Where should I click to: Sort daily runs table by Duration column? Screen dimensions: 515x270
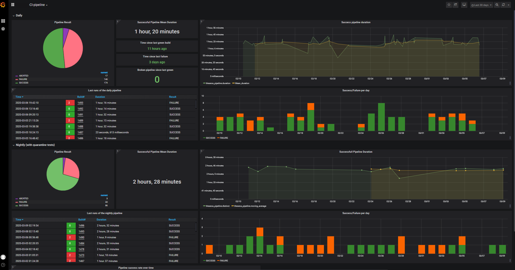point(100,97)
